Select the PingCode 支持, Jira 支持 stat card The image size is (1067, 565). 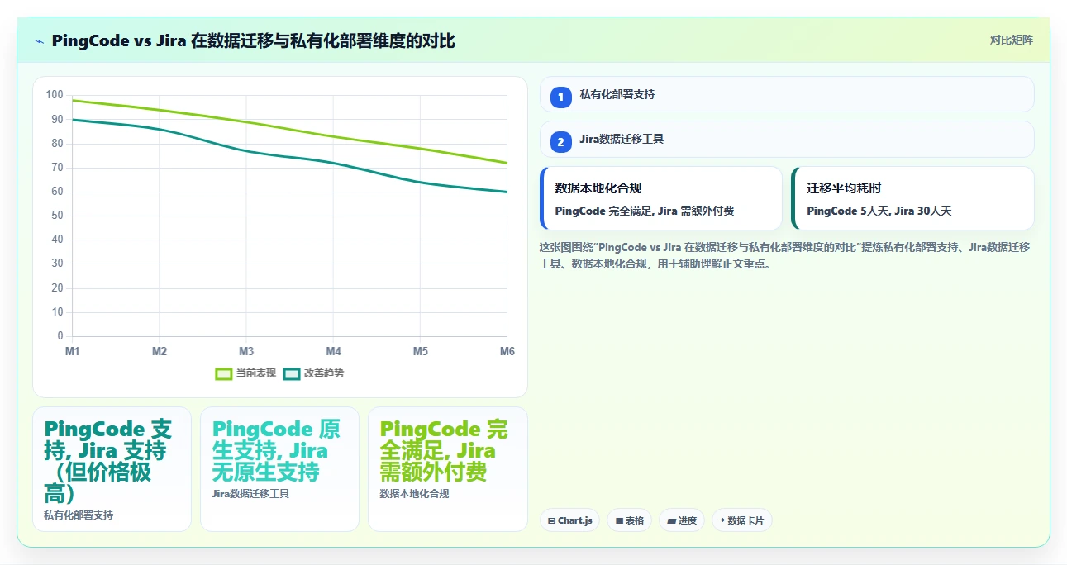pyautogui.click(x=112, y=469)
